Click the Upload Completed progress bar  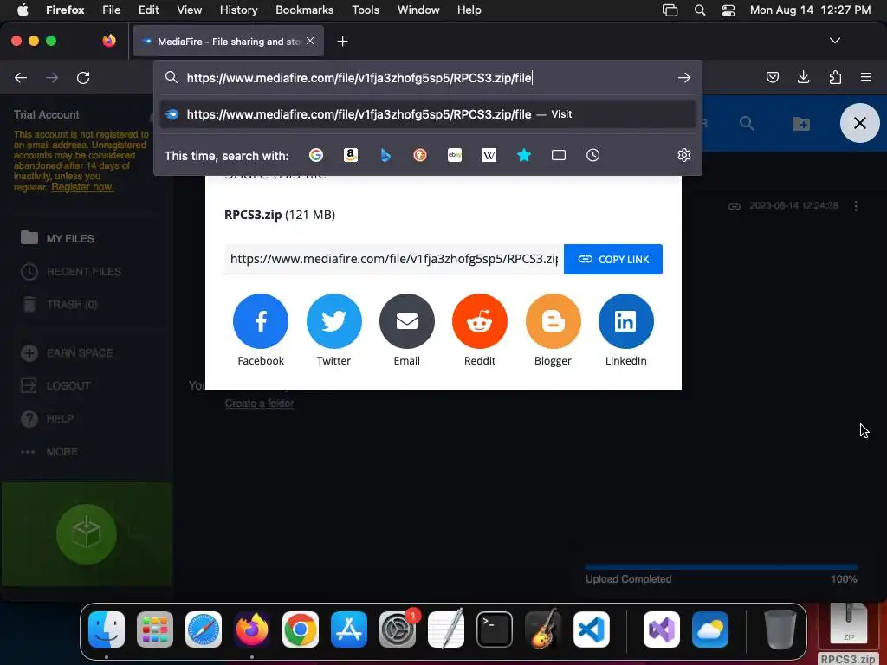pyautogui.click(x=722, y=566)
